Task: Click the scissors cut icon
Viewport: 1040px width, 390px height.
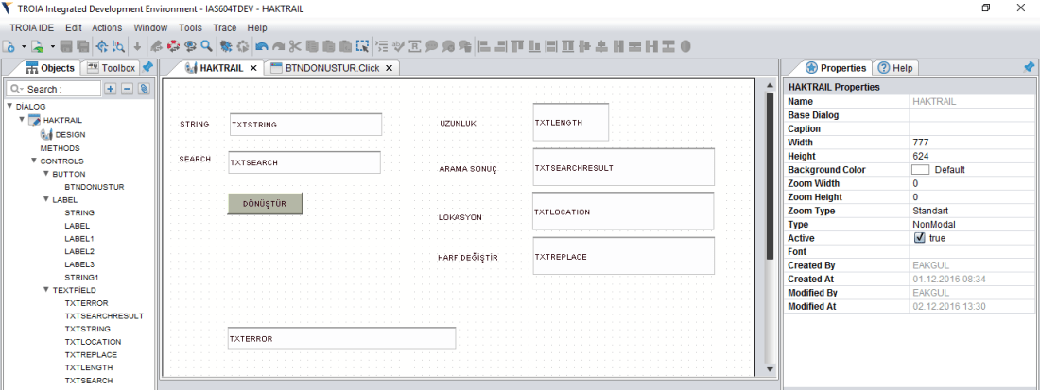Action: tap(295, 45)
